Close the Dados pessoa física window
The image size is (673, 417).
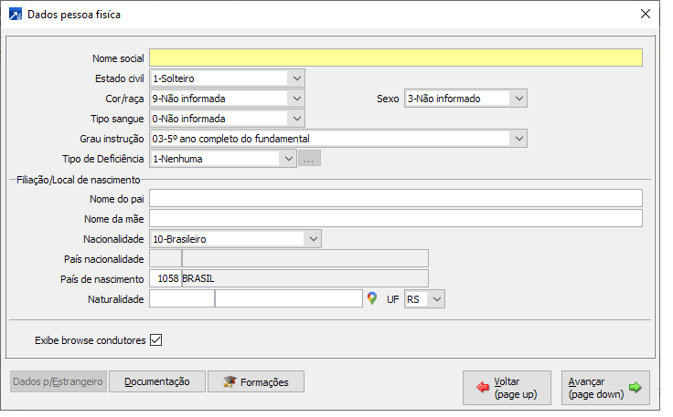(x=645, y=14)
